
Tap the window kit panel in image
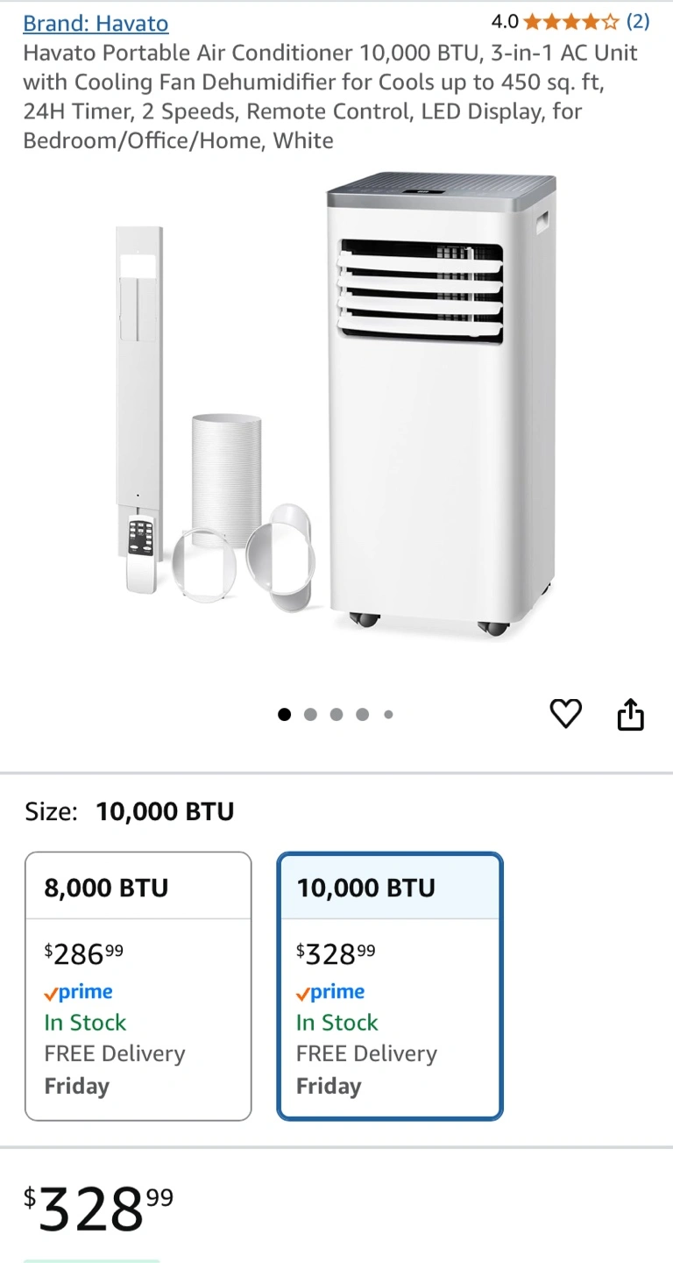click(x=138, y=368)
